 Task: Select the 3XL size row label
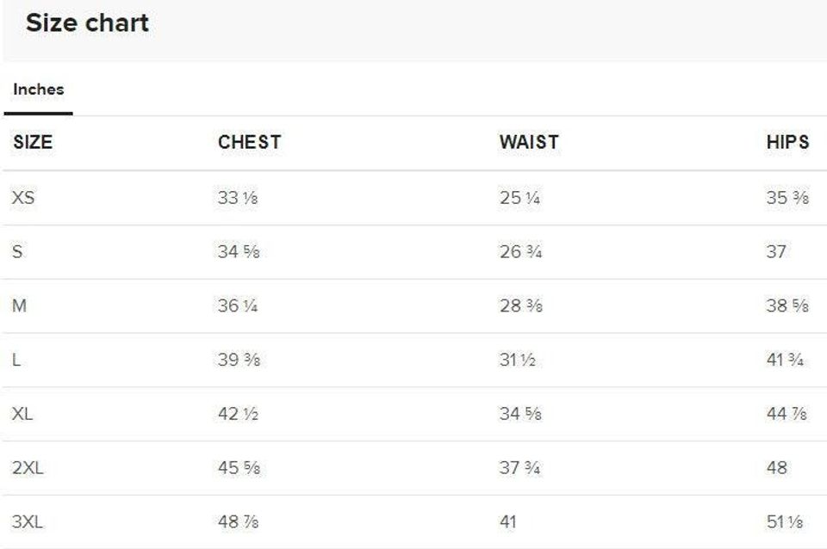click(x=28, y=522)
